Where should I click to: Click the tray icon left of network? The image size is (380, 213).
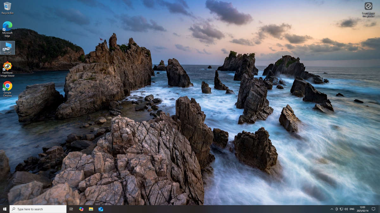pyautogui.click(x=337, y=209)
